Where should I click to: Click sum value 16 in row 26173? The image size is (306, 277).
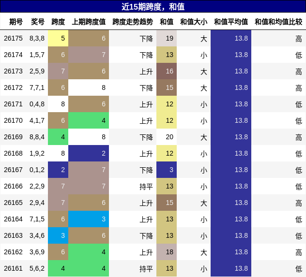pos(167,71)
